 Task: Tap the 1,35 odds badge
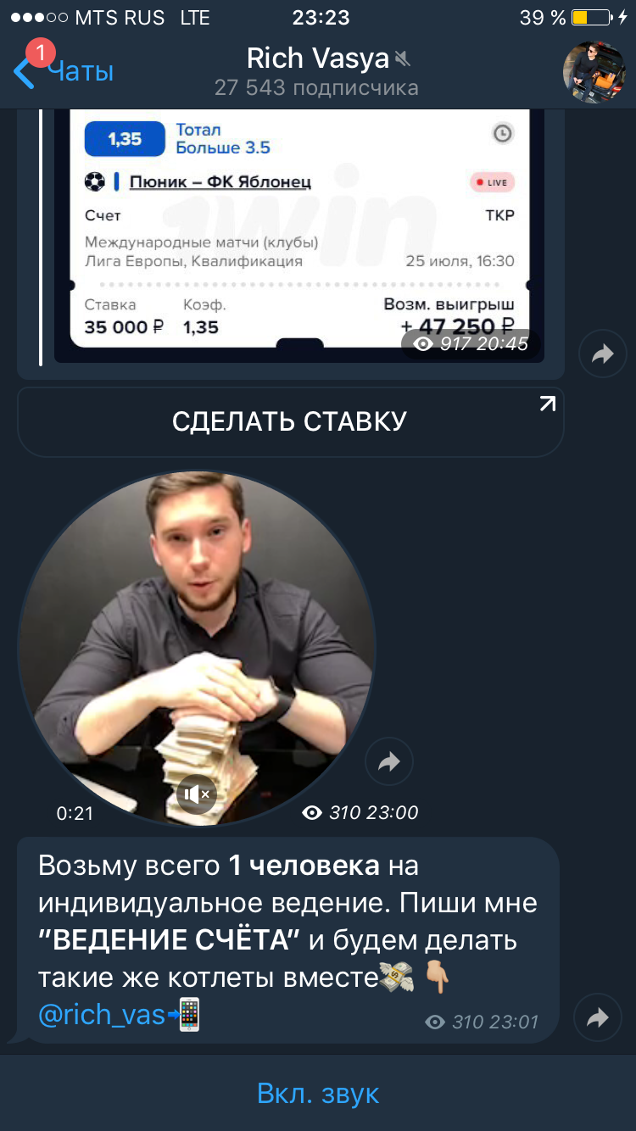point(125,138)
